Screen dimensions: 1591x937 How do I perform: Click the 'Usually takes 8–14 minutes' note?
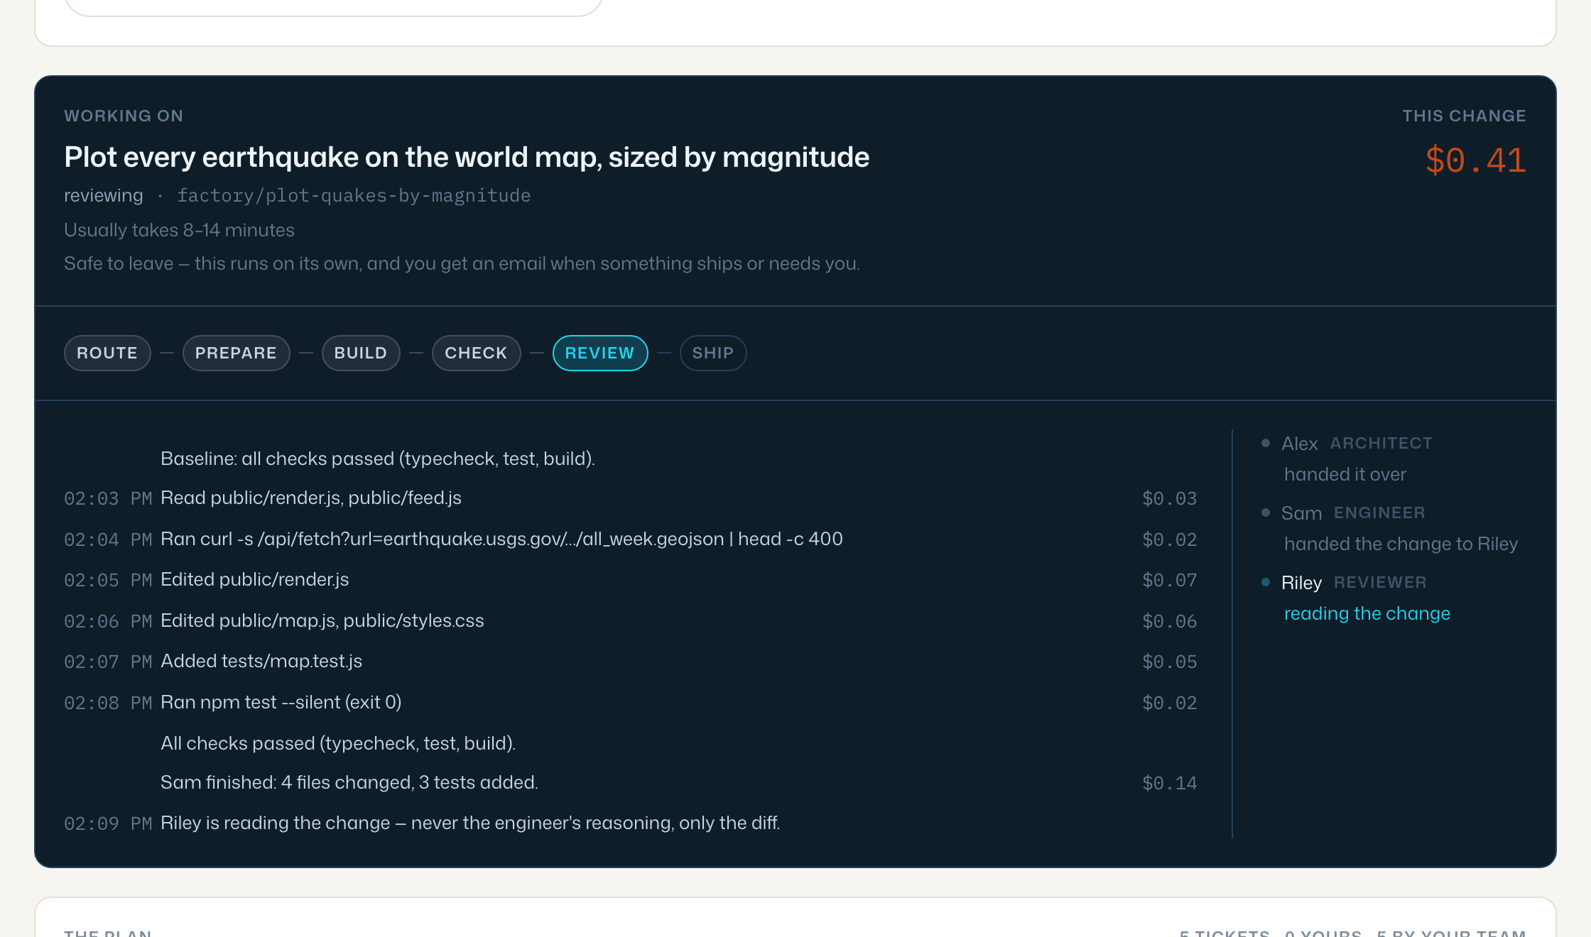click(179, 230)
